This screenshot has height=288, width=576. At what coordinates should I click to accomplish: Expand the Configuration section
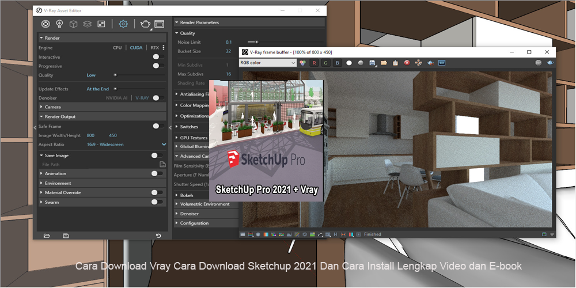click(206, 223)
